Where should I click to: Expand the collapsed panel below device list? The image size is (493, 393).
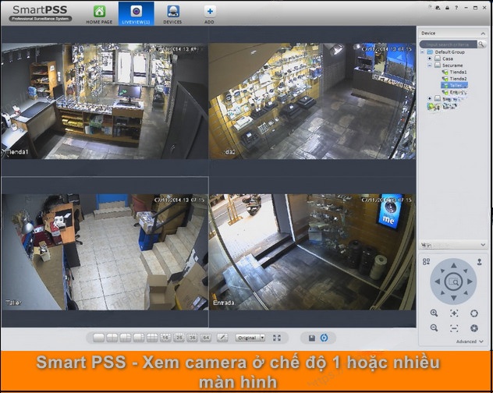(483, 245)
